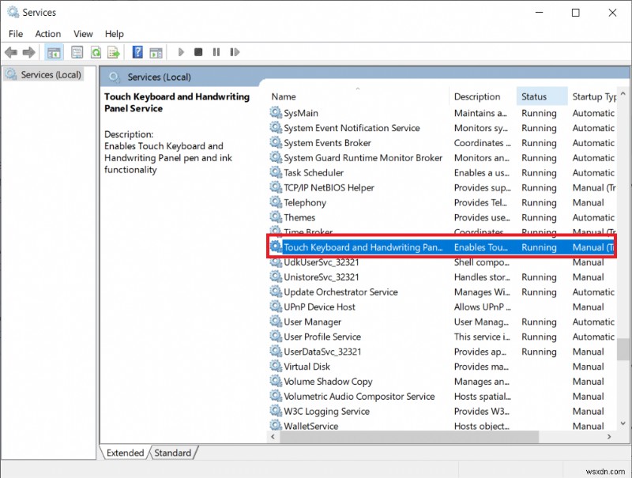Click the Refresh toolbar icon
The image size is (632, 478).
[96, 52]
